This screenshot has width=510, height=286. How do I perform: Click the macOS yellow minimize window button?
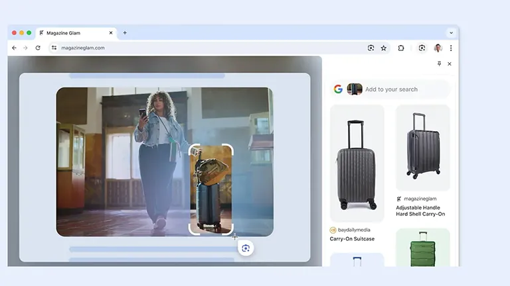coord(21,32)
